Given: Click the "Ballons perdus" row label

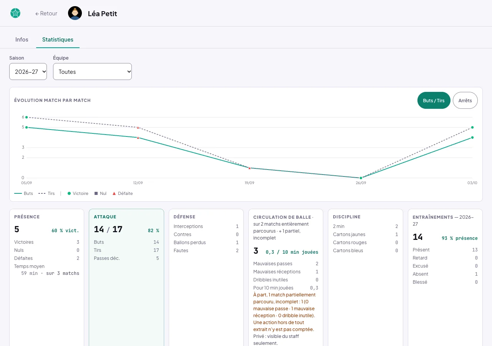Looking at the screenshot, I should point(190,243).
